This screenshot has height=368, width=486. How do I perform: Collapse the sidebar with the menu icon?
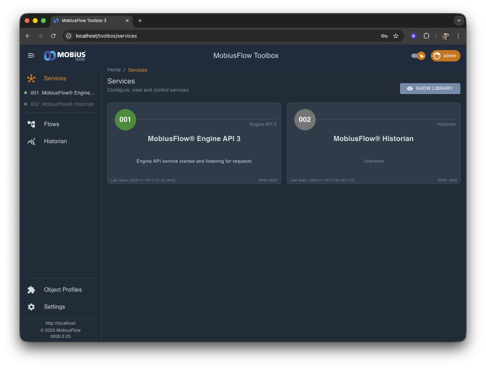click(31, 55)
